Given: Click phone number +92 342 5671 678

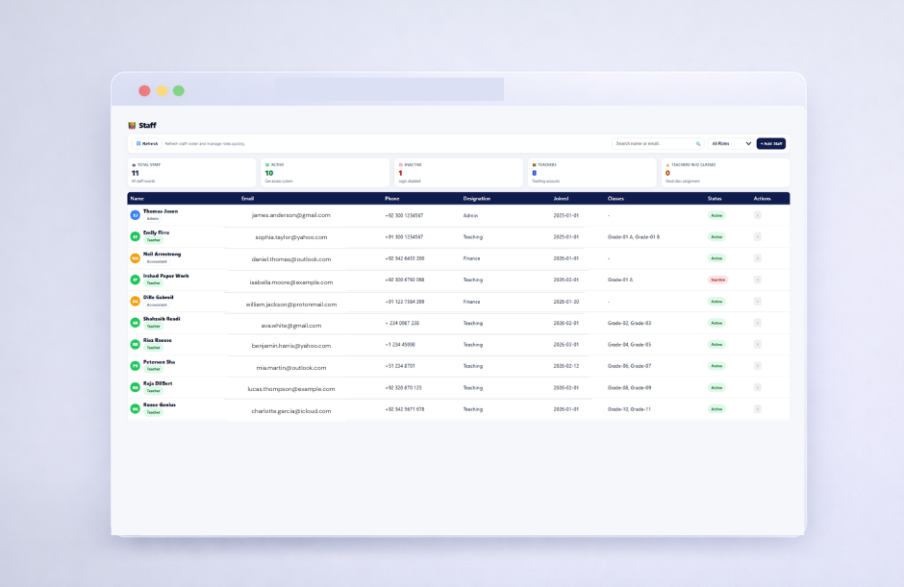Looking at the screenshot, I should pos(405,409).
